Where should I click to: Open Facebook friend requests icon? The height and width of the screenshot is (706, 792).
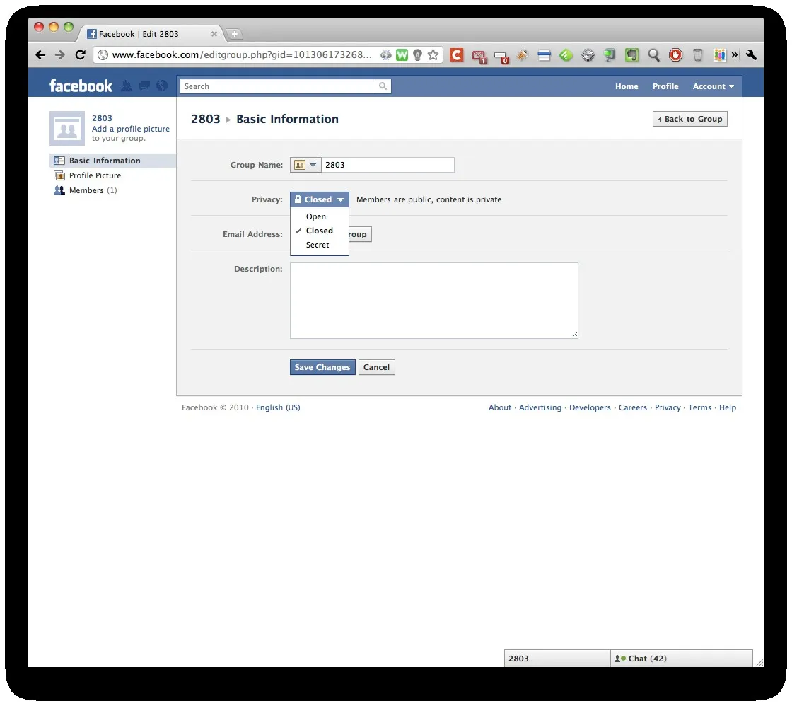coord(127,86)
